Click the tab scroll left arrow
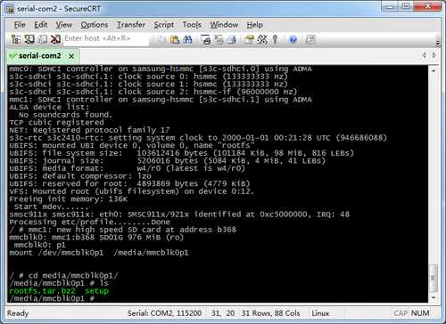This screenshot has width=446, height=324. pyautogui.click(x=425, y=55)
